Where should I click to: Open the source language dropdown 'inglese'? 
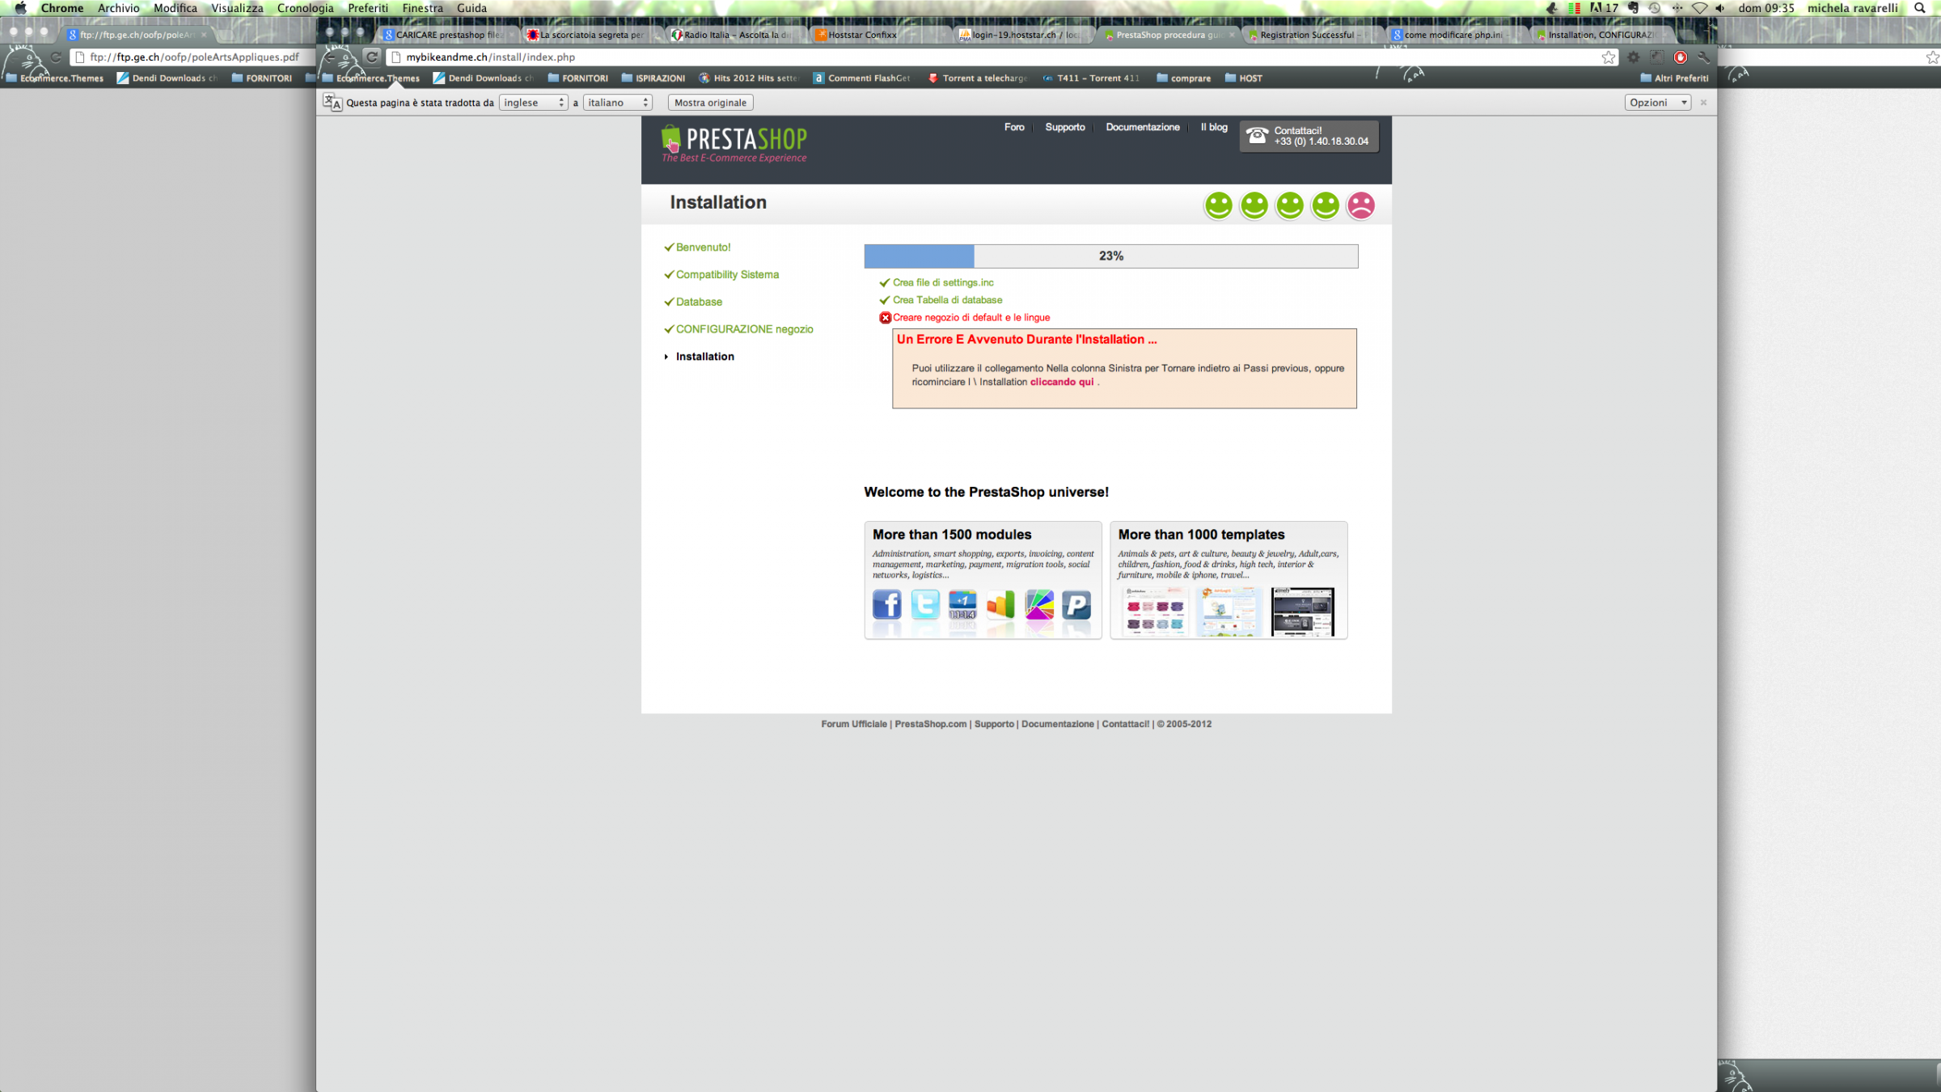[533, 103]
